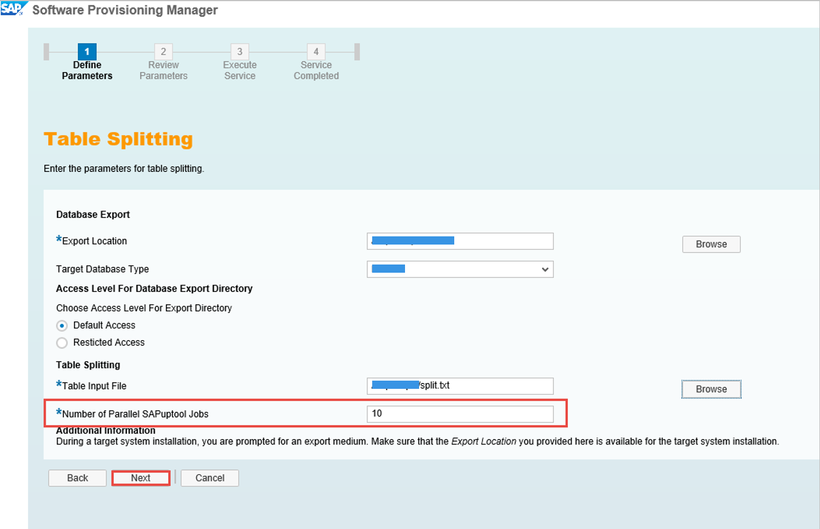This screenshot has width=820, height=529.
Task: Click "Access Level For Database Export Directory" heading
Action: 154,289
